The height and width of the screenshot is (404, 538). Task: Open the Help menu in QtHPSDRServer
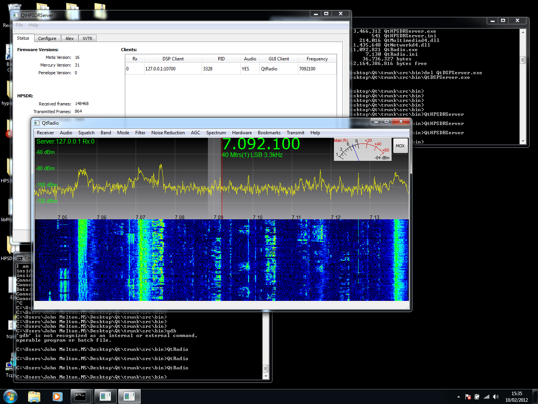coord(33,25)
